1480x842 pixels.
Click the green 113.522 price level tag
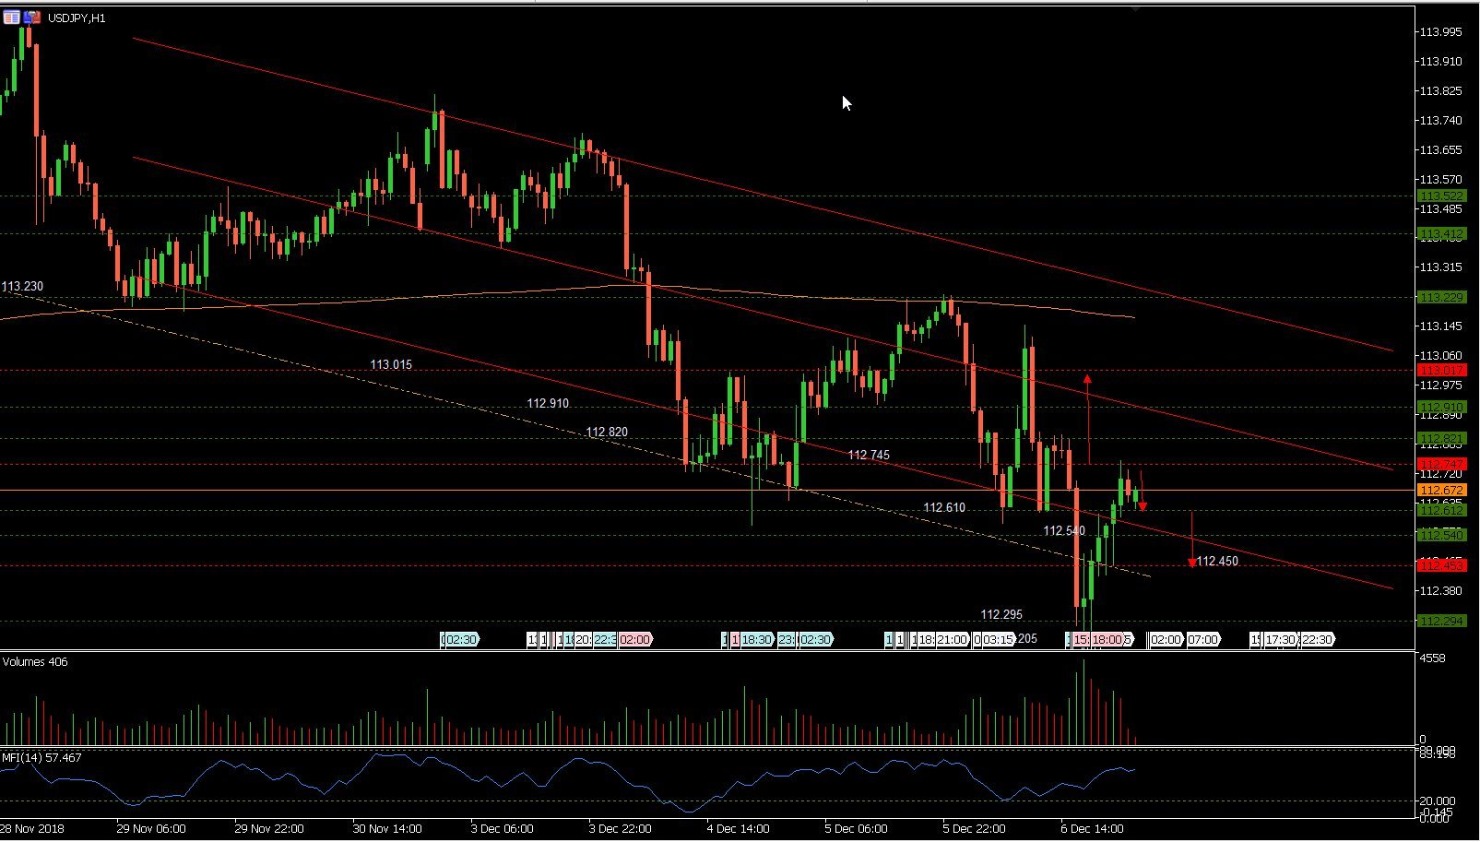coord(1441,196)
